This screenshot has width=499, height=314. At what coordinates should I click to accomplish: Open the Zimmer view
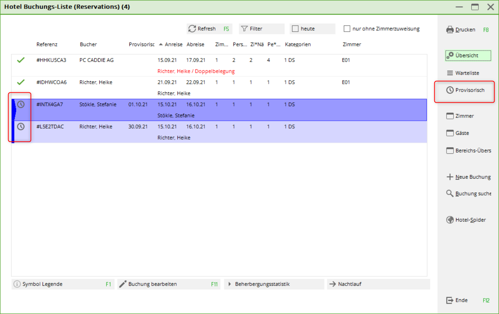(x=464, y=116)
